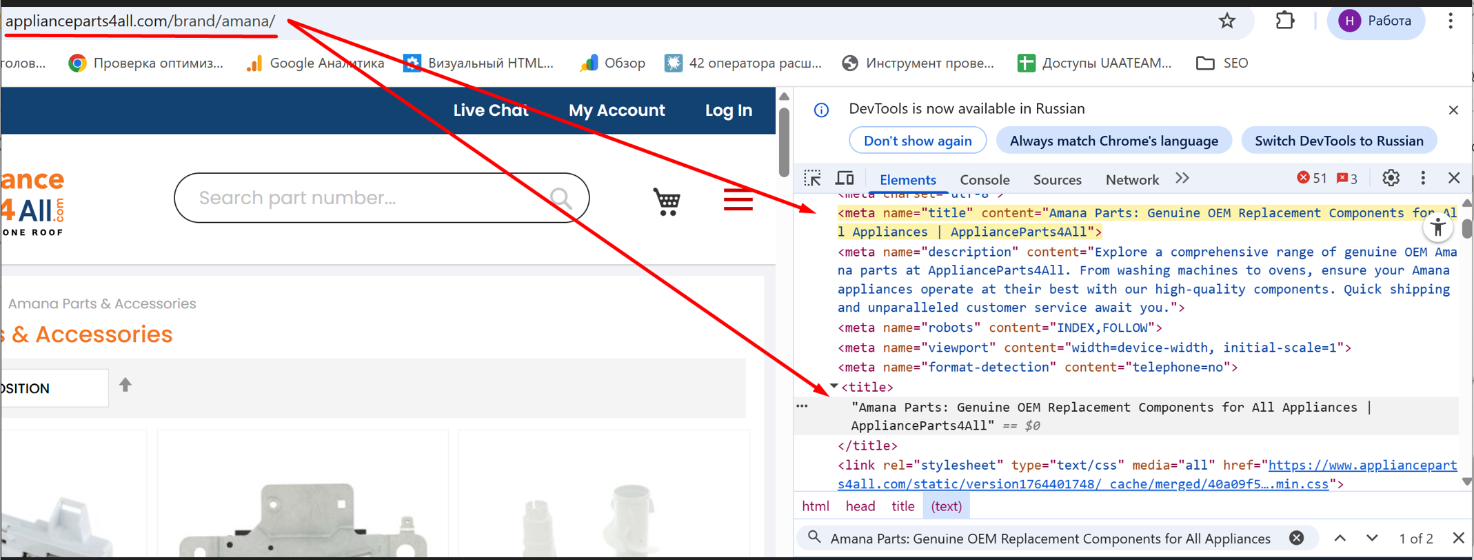Bookmark this page with the star icon

pos(1227,21)
